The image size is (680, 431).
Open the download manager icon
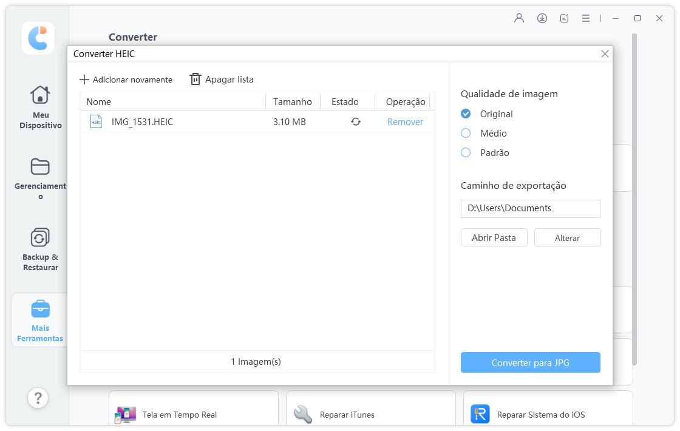click(x=542, y=18)
